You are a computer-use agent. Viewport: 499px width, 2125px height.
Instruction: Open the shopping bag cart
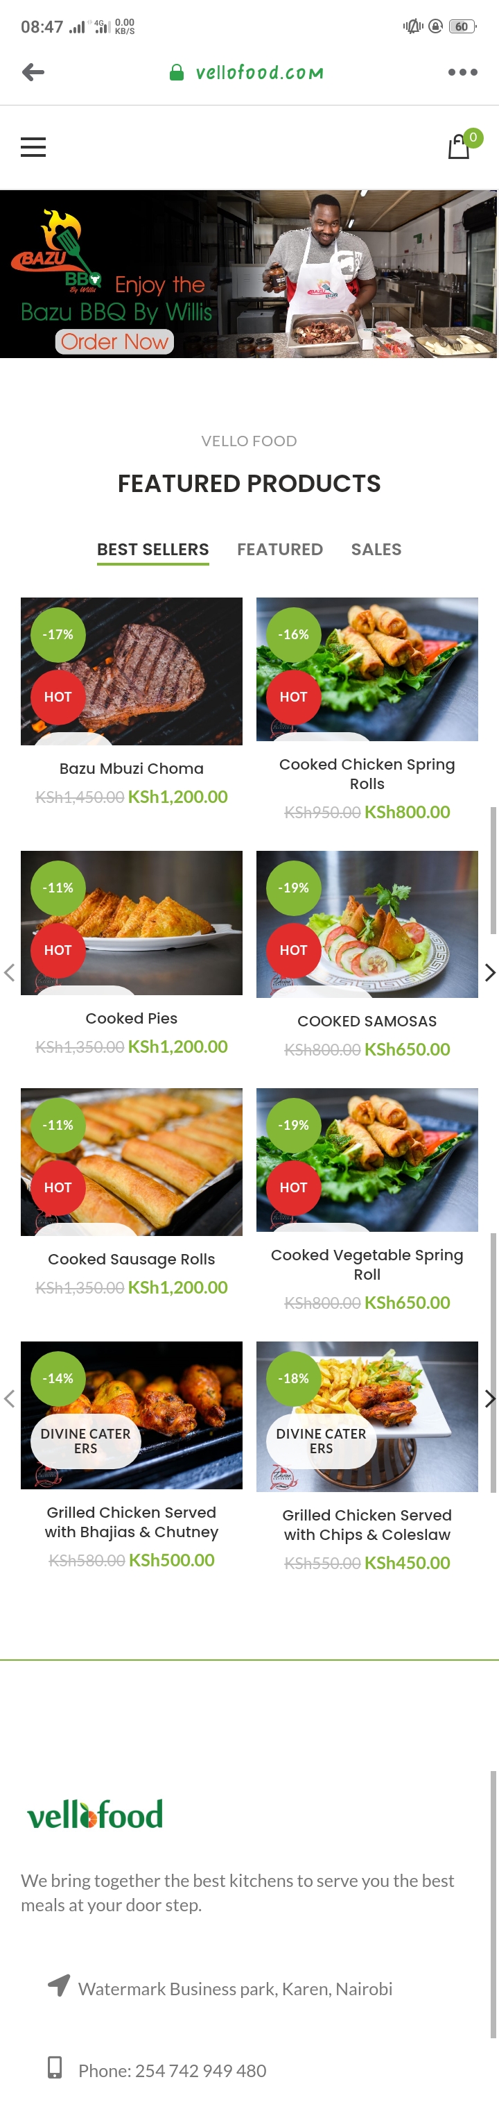[x=459, y=147]
